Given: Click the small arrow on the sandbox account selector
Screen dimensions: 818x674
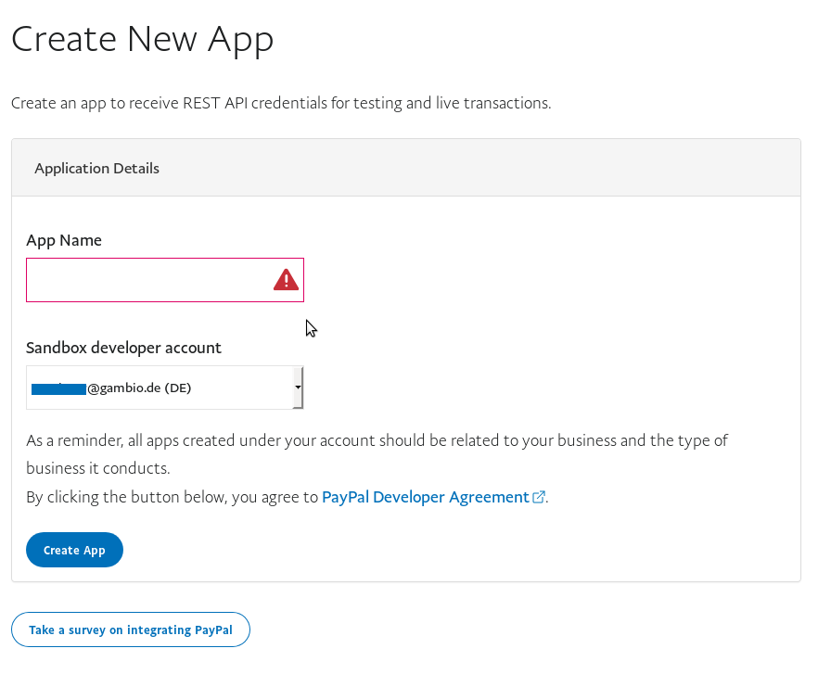Looking at the screenshot, I should pos(297,387).
